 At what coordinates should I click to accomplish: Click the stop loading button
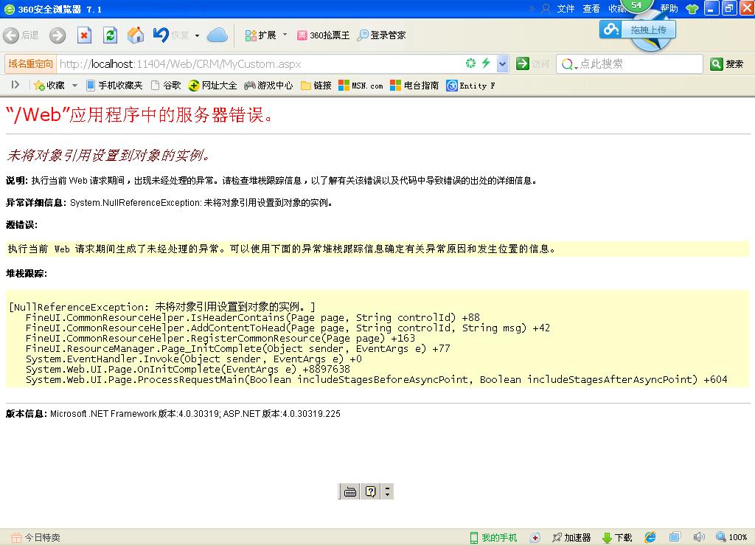[84, 35]
